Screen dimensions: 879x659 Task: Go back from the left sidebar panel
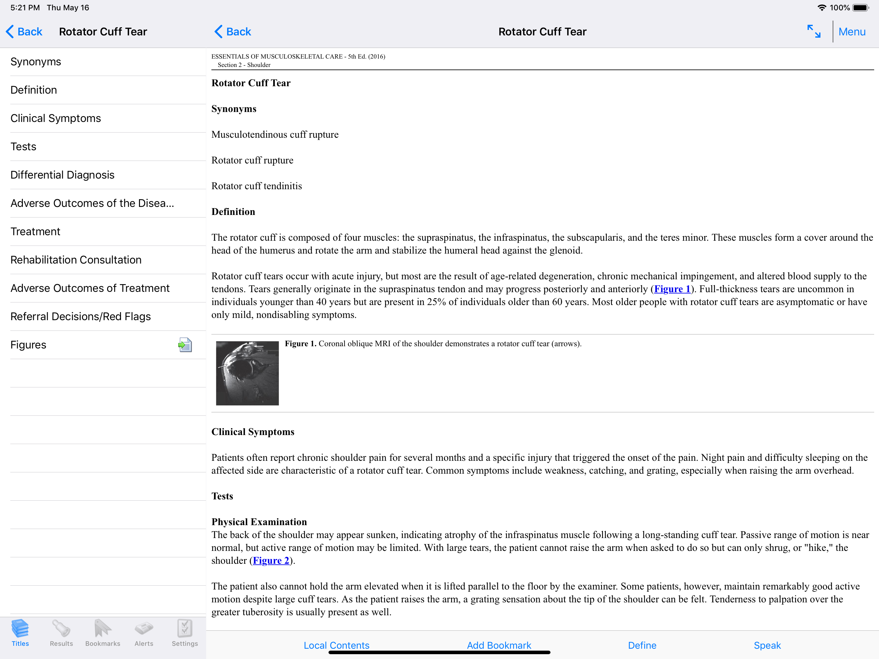[24, 32]
